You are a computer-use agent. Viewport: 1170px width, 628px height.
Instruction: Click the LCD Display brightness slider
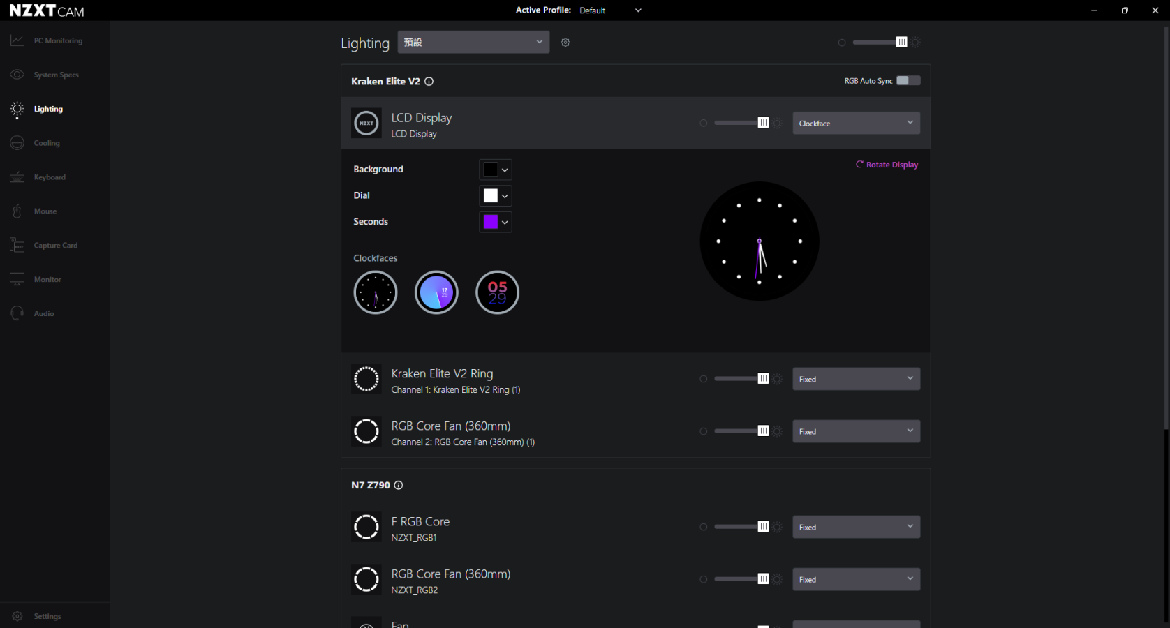pyautogui.click(x=740, y=123)
